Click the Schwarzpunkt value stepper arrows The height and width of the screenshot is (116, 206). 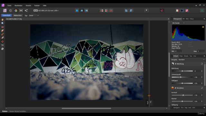tap(202, 77)
